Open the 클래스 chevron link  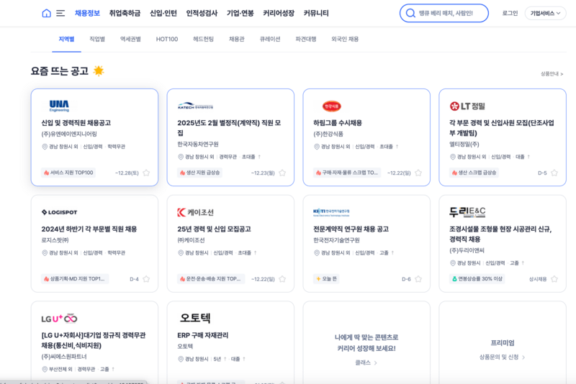coord(366,362)
